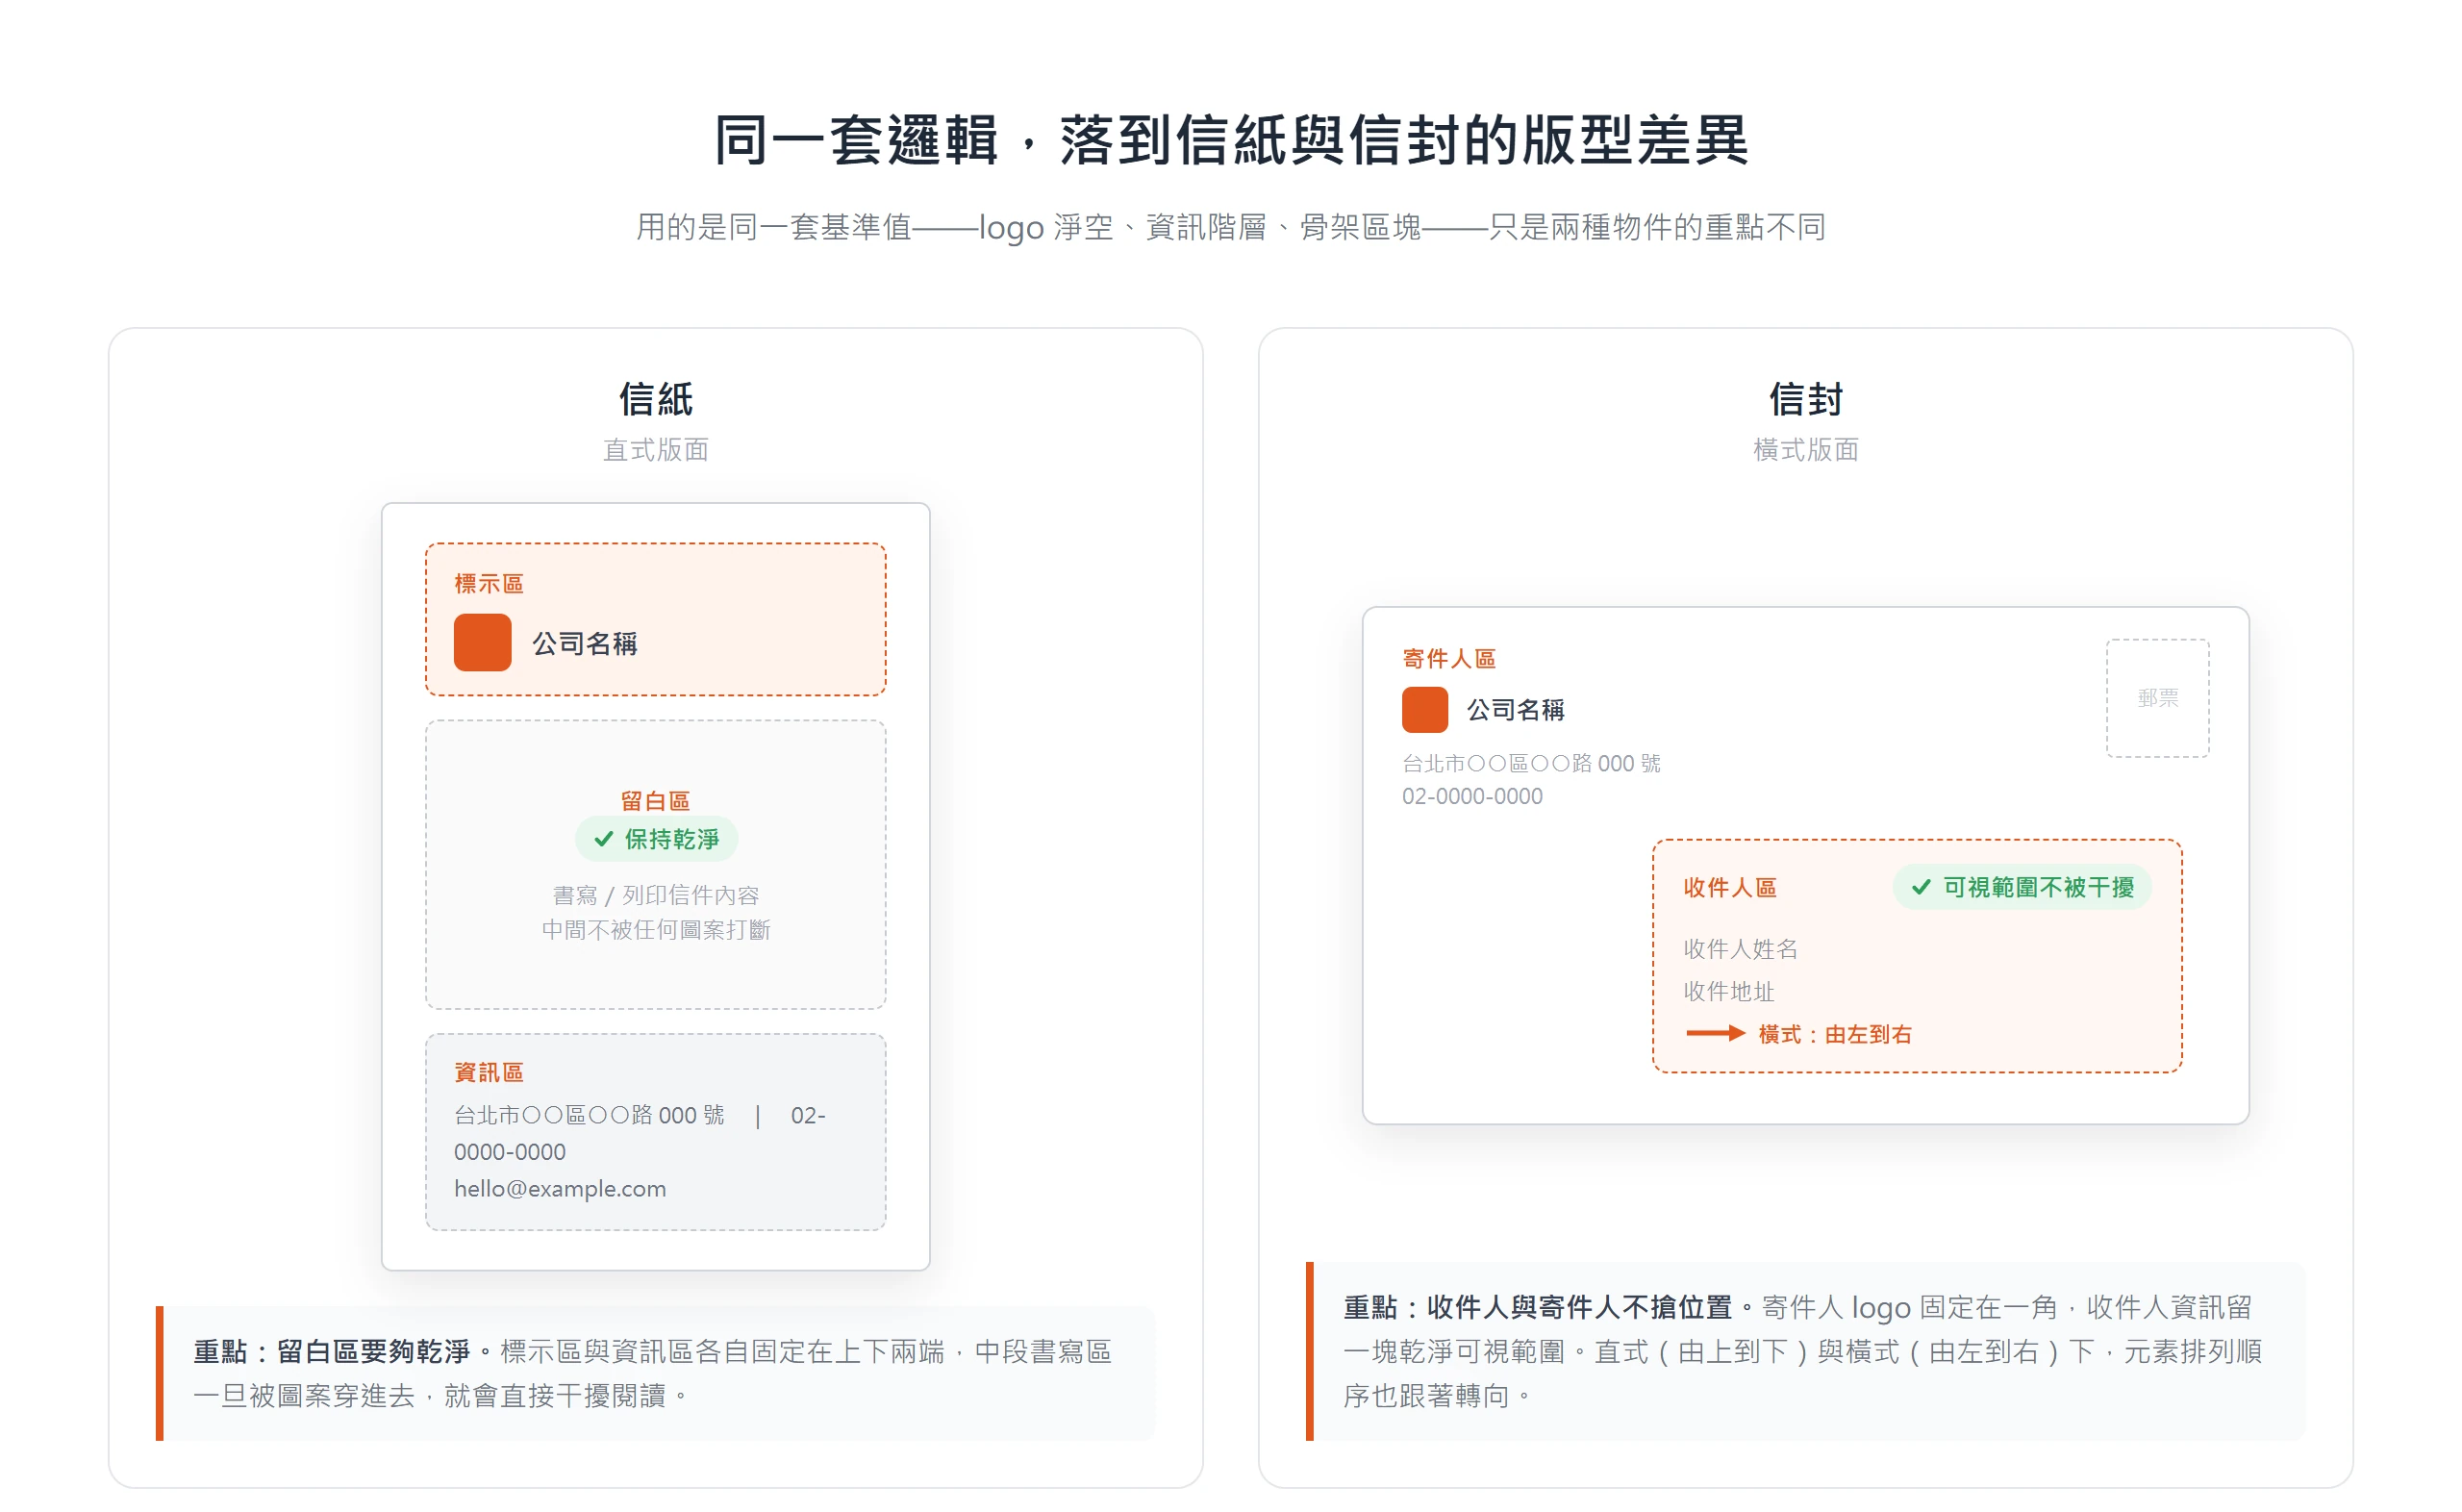
Task: Click the envelope phone number 02-0000-0000
Action: click(1472, 797)
